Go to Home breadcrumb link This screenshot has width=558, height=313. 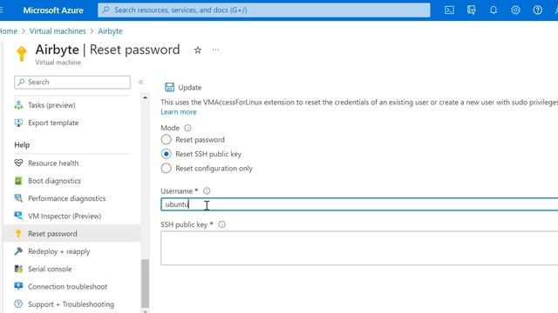coord(9,31)
